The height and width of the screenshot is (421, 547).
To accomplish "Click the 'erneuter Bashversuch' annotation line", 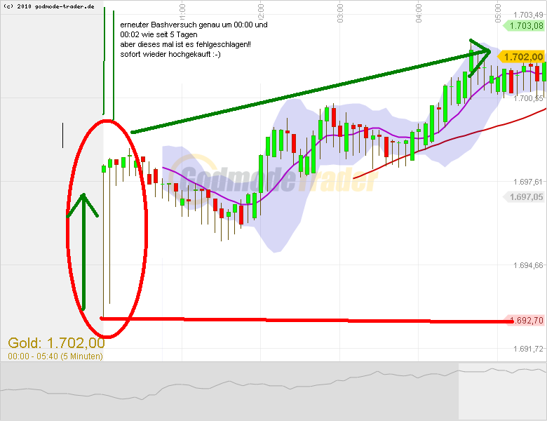I will [194, 25].
